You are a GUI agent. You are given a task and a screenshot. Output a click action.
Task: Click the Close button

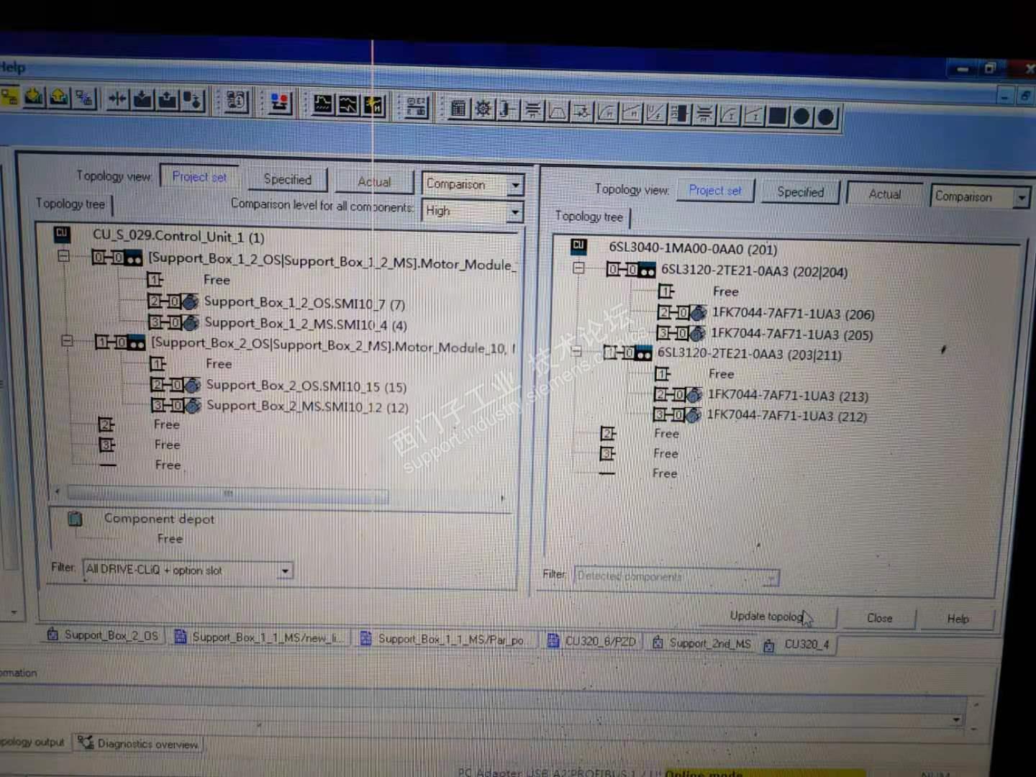pyautogui.click(x=879, y=618)
